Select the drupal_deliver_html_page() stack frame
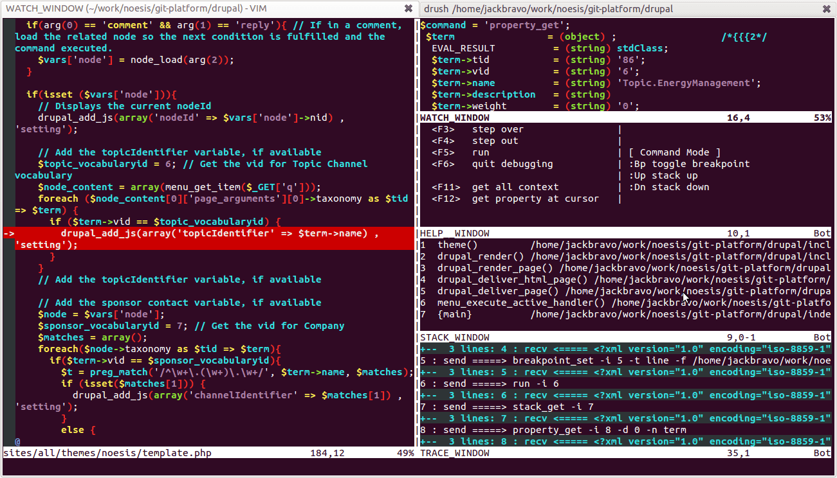The width and height of the screenshot is (837, 478). pyautogui.click(x=625, y=279)
